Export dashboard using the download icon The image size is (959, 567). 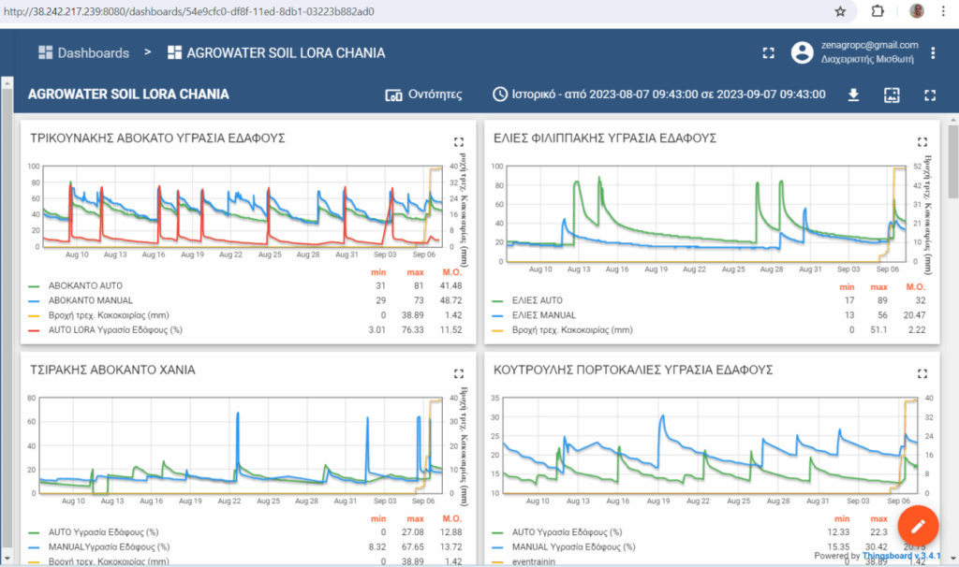tap(853, 94)
